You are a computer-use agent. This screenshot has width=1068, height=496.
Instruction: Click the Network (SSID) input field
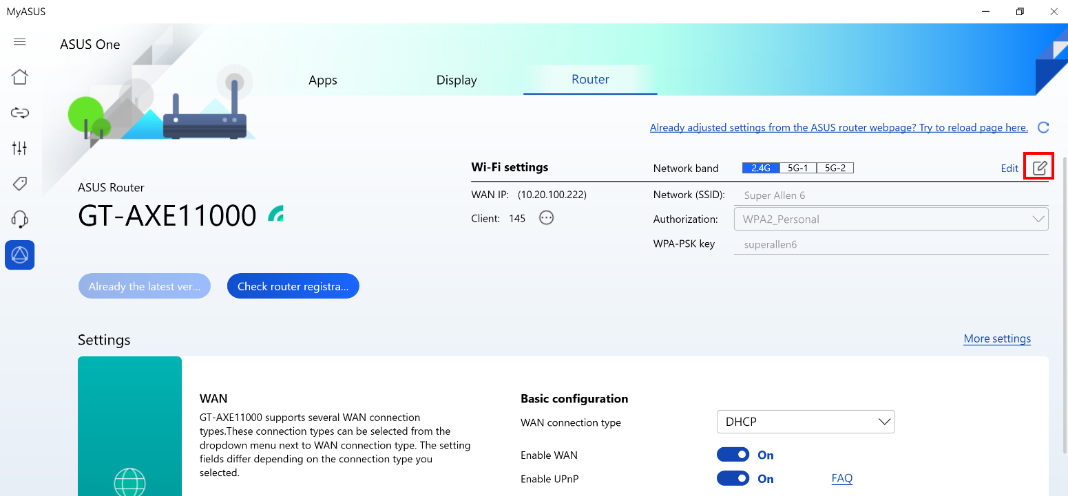point(891,195)
